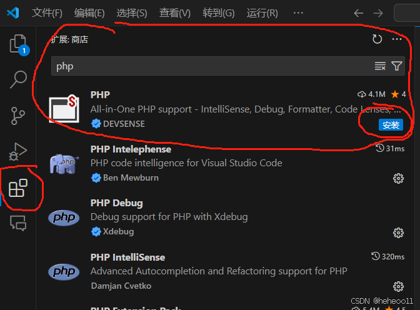Click the 320ms activation time label
420x310 pixels.
point(388,257)
